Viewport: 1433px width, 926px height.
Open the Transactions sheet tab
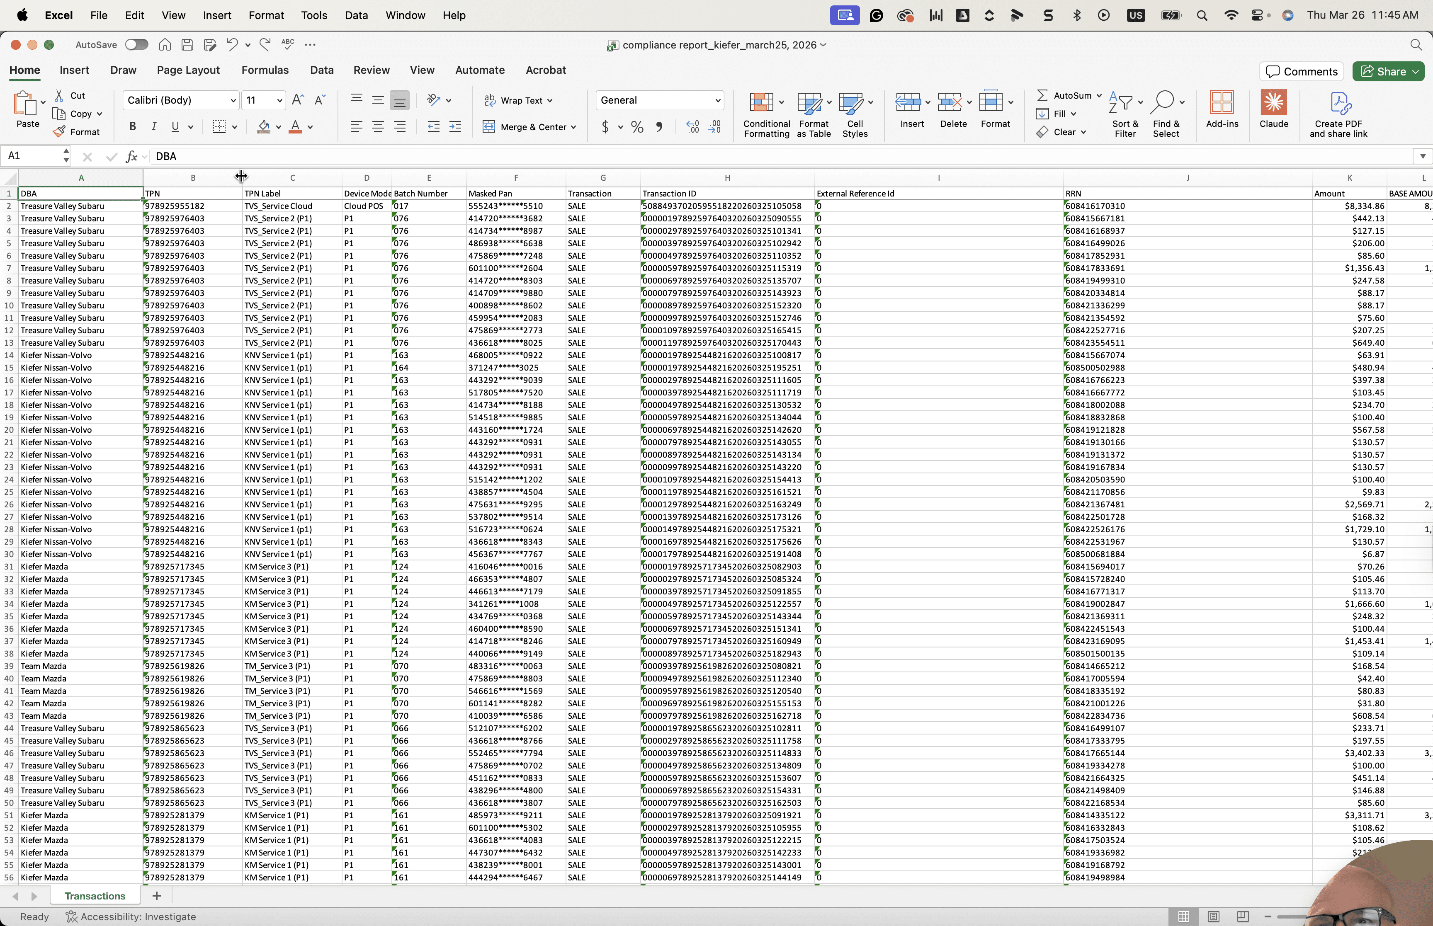point(95,895)
